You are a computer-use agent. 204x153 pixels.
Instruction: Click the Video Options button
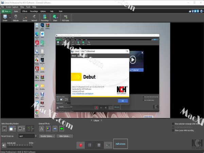(64, 136)
